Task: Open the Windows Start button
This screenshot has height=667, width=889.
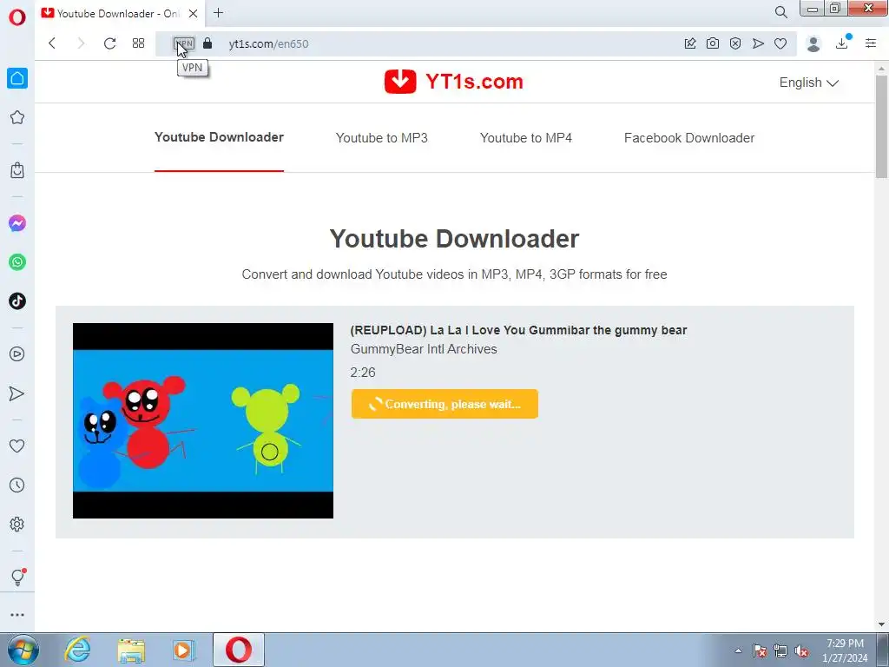Action: [23, 650]
